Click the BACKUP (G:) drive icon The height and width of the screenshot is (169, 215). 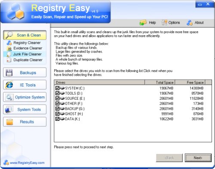[62, 108]
